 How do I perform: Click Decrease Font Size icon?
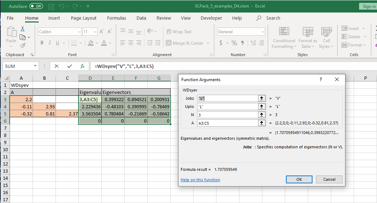110,32
